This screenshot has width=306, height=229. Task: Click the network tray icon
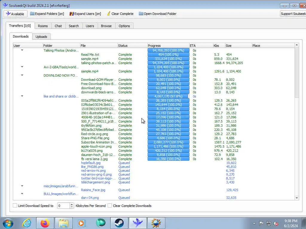tap(269, 223)
